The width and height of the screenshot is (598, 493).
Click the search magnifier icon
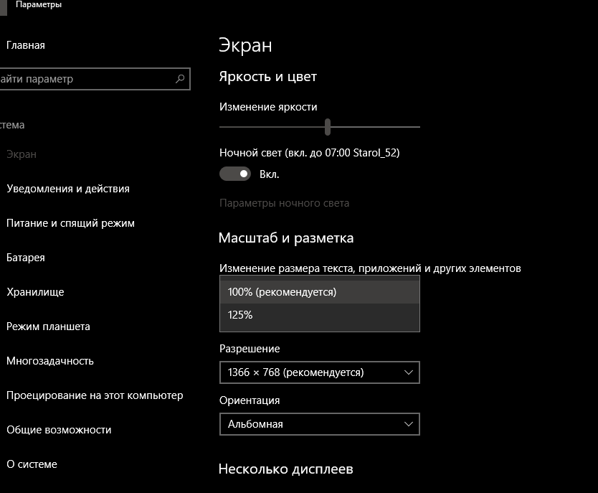coord(180,79)
